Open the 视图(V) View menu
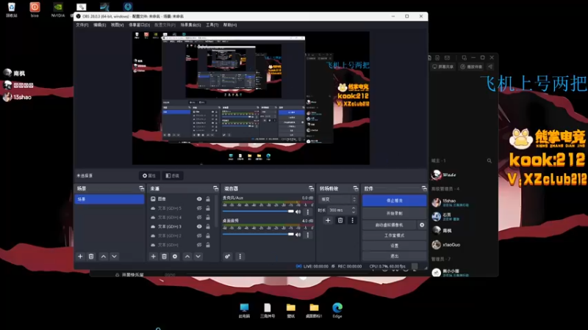 117,25
